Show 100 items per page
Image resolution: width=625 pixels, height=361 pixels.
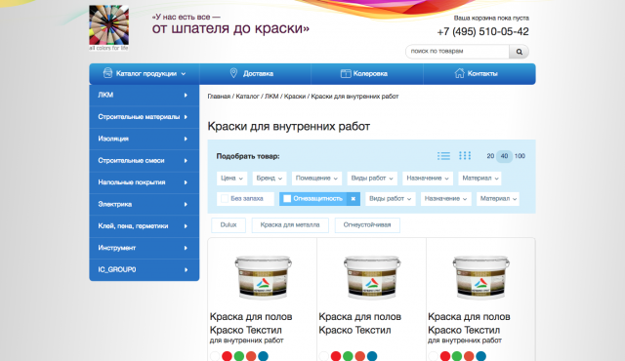tap(520, 156)
